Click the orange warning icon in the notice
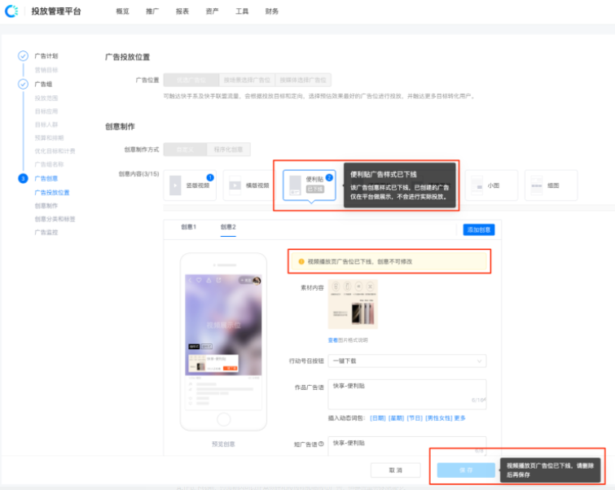 [x=301, y=261]
